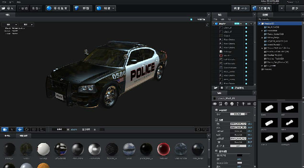
Task: Click the fullscreen icon at viewport top-right
Action: click(x=208, y=25)
